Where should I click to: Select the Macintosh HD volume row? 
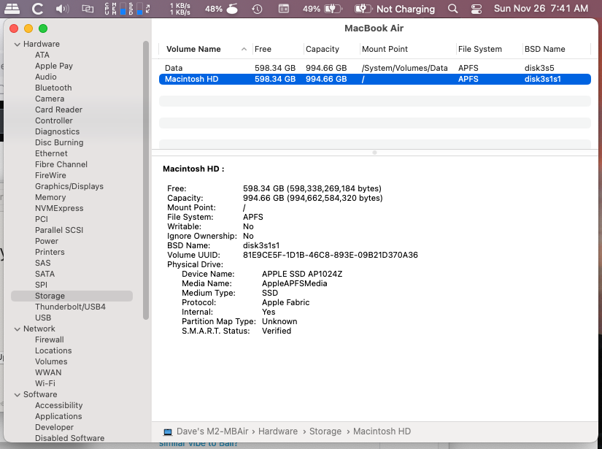[x=375, y=79]
